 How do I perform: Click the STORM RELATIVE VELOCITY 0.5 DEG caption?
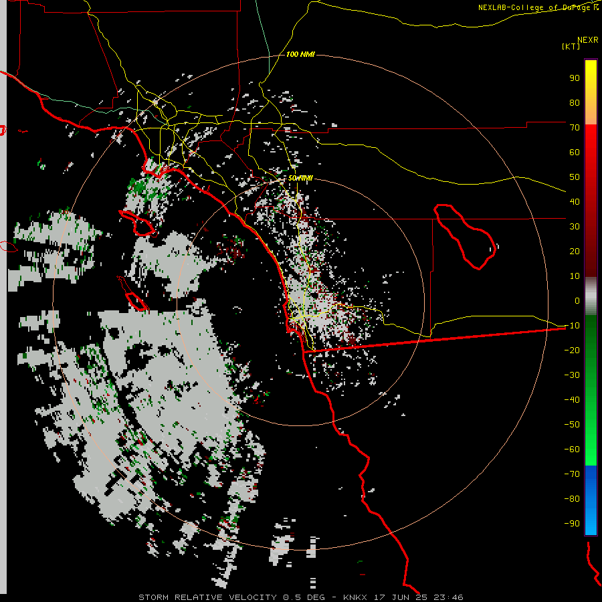(231, 597)
